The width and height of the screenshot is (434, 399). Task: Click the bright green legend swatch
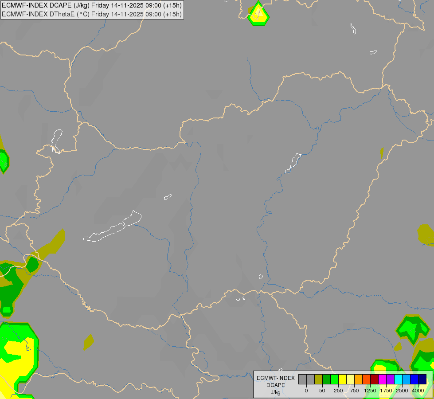(x=334, y=379)
